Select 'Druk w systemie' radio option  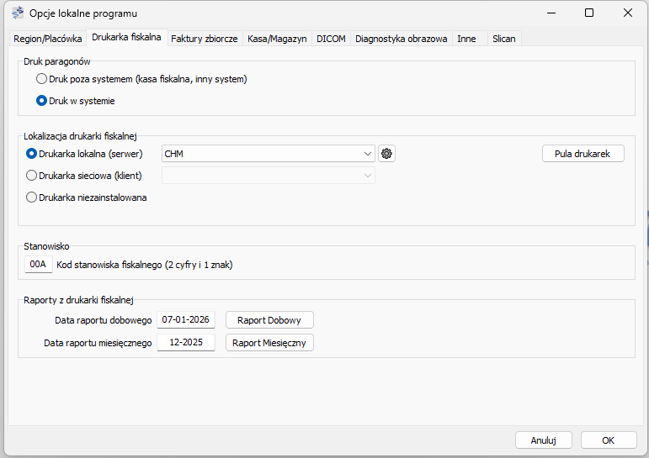(x=41, y=101)
